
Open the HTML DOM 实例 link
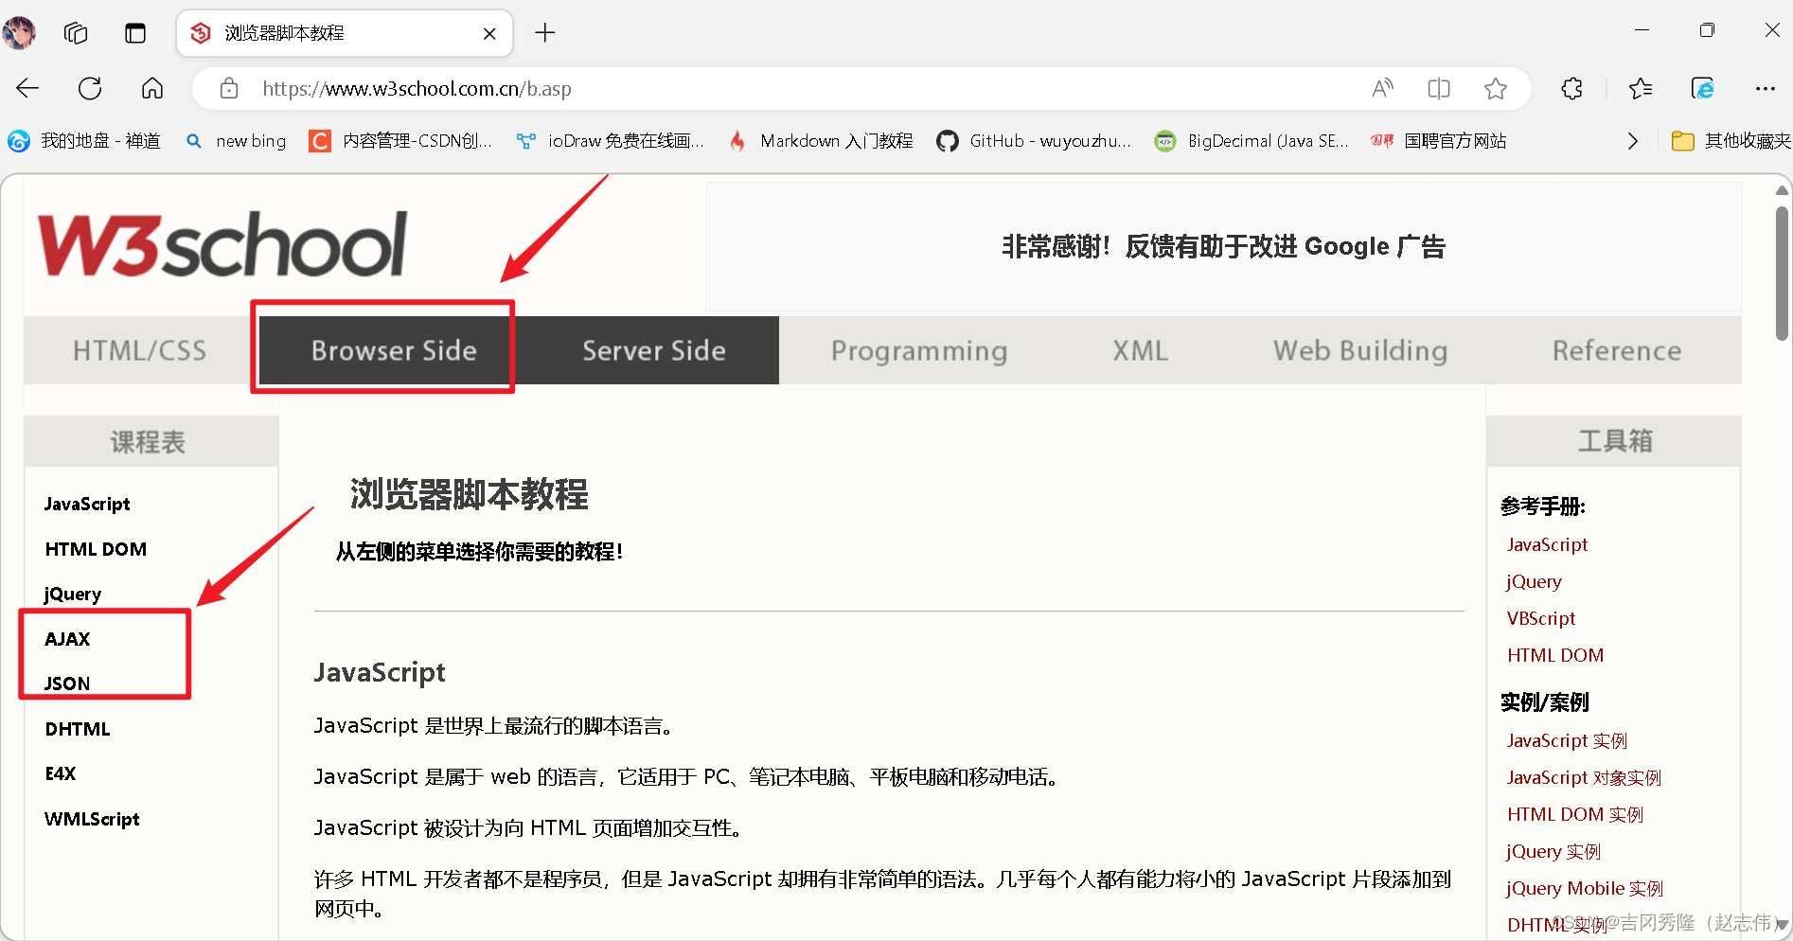1575,814
